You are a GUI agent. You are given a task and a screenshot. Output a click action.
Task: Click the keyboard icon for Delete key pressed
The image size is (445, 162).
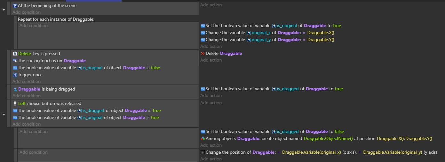[15, 54]
